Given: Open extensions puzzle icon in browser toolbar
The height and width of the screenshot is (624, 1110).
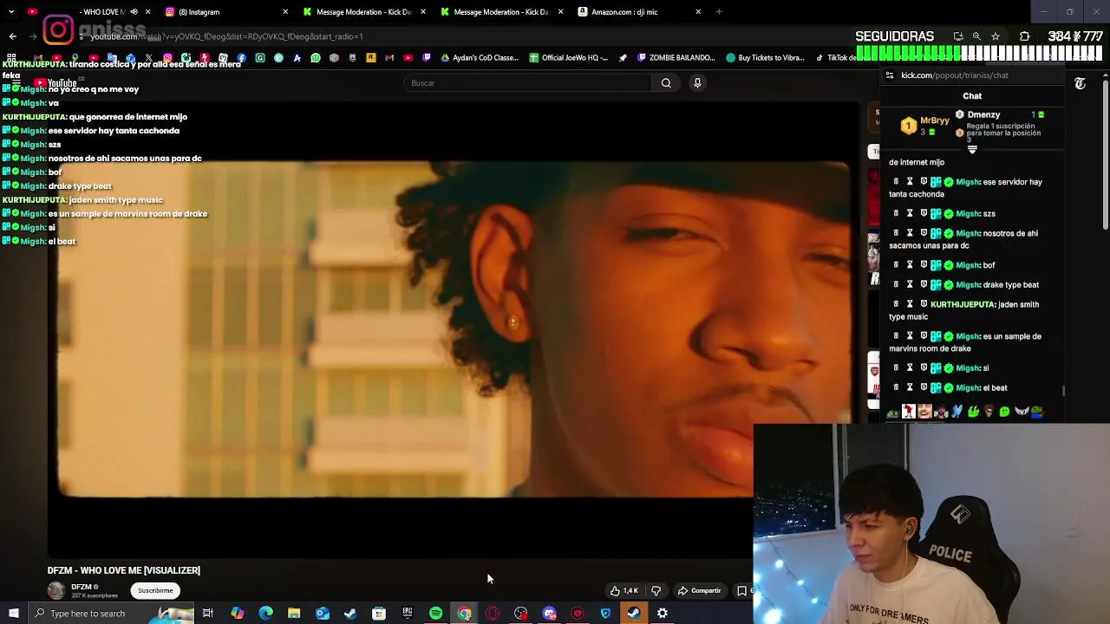Looking at the screenshot, I should pyautogui.click(x=1025, y=36).
